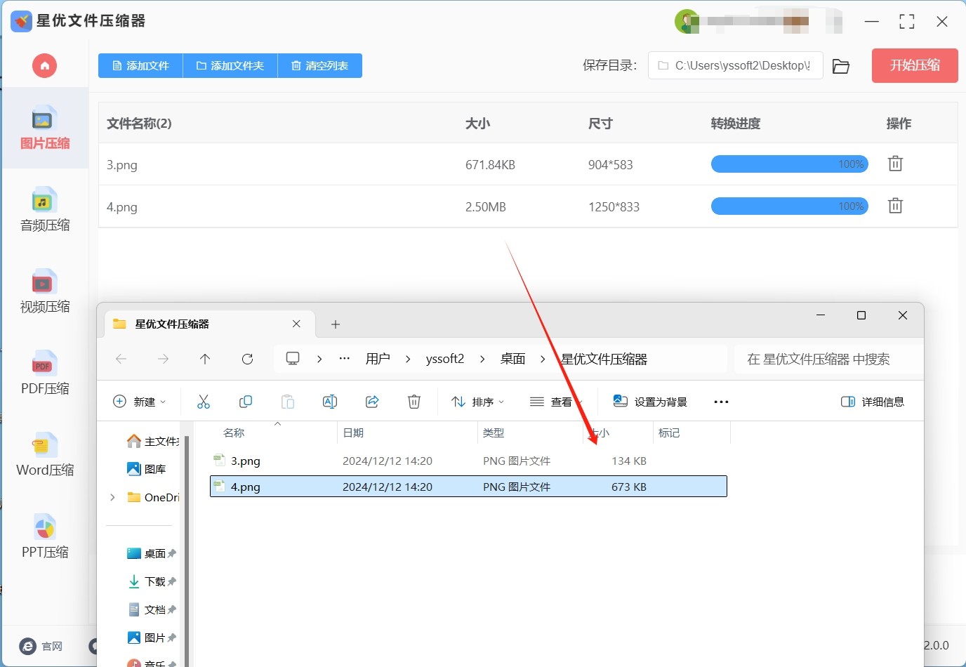
Task: Click the 添加文件 button
Action: coord(140,66)
